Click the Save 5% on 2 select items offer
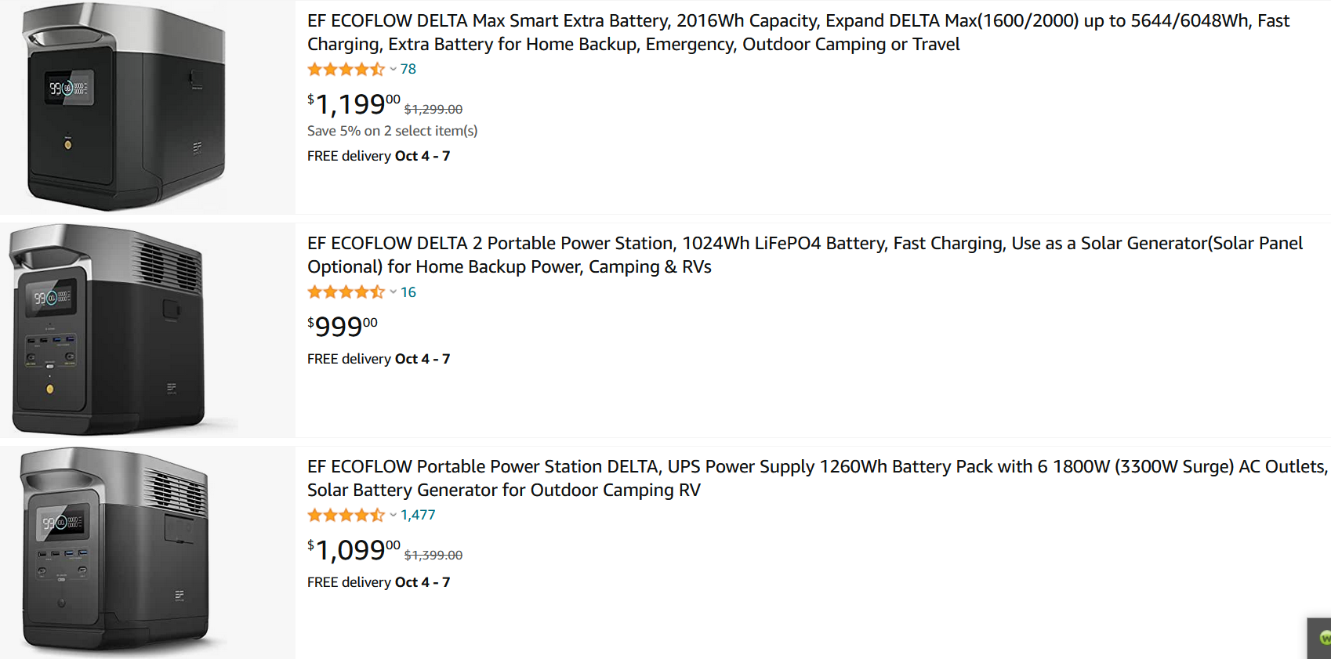1331x659 pixels. tap(392, 131)
